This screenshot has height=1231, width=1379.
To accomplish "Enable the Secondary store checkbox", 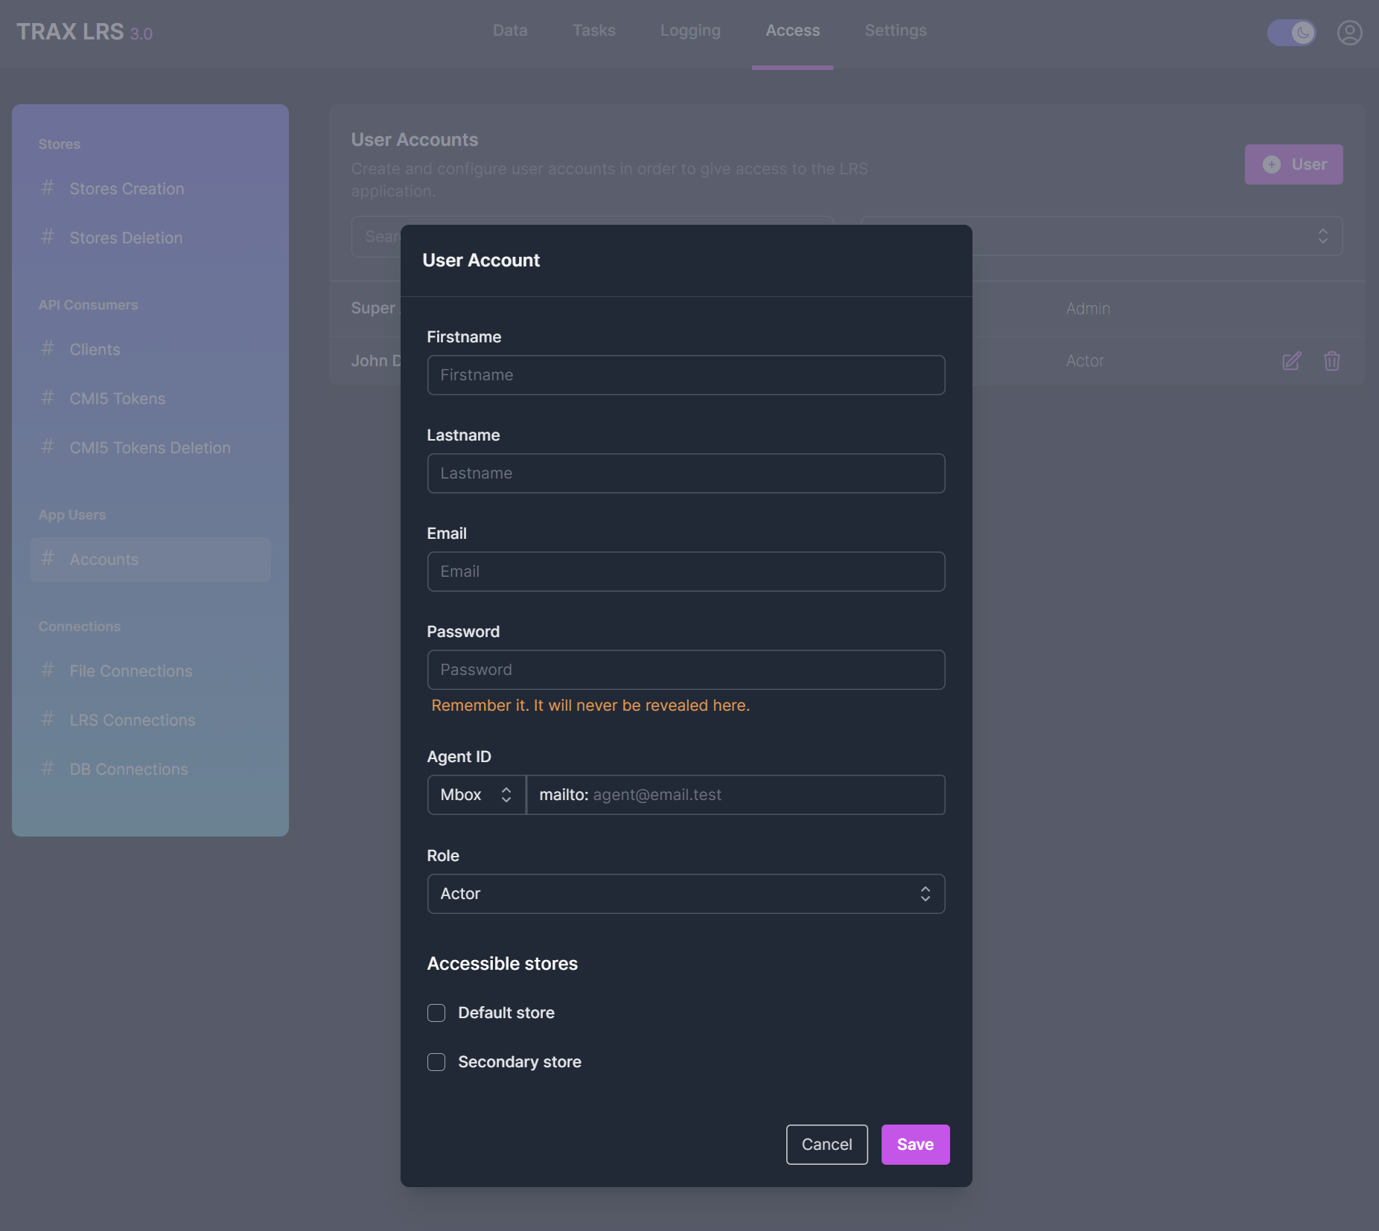I will [x=436, y=1062].
